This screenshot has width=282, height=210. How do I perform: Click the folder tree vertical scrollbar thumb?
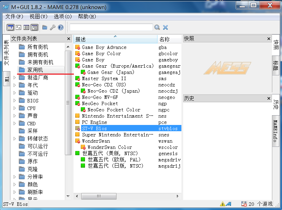[x=68, y=103]
